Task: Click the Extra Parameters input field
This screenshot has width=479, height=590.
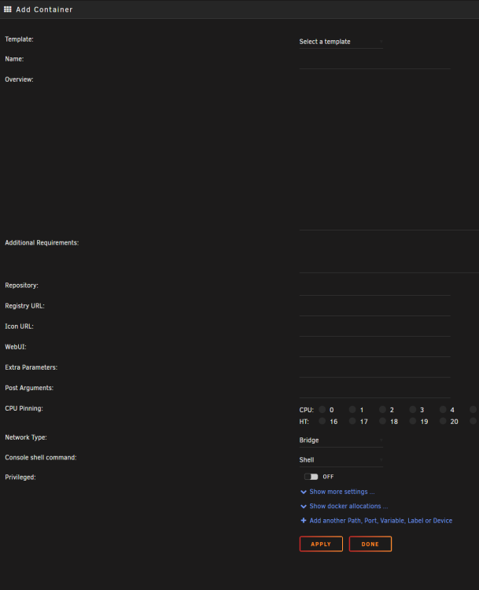Action: click(374, 371)
